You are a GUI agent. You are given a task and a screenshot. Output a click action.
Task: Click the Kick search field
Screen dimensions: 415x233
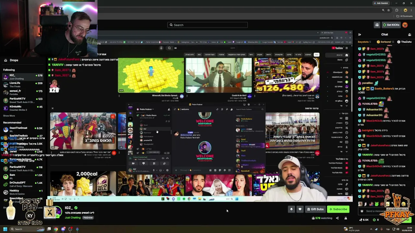click(207, 25)
